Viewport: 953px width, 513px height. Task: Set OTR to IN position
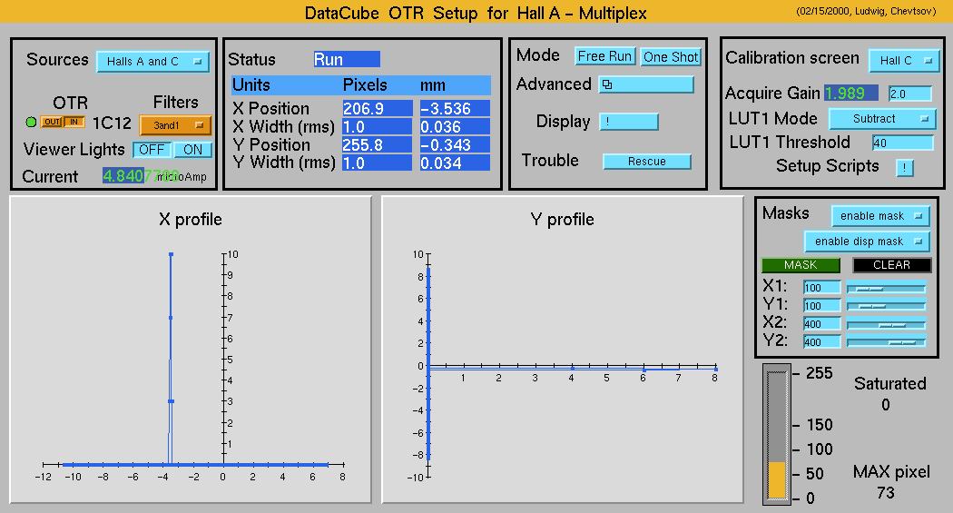pos(74,123)
